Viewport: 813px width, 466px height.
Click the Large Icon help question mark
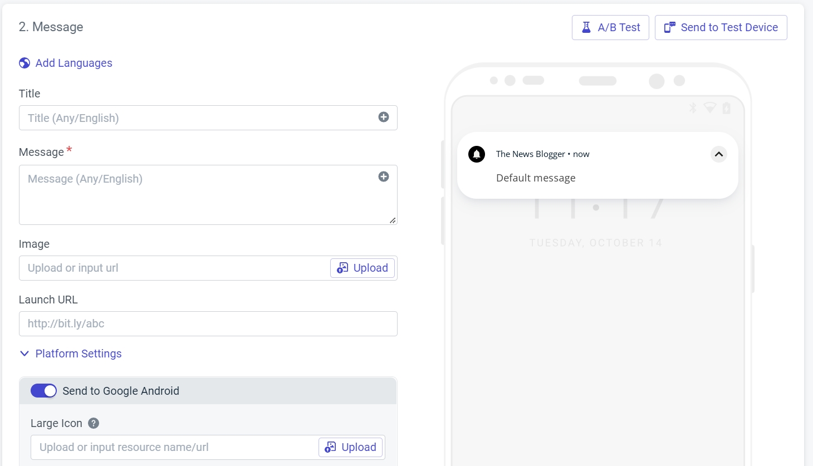coord(94,423)
